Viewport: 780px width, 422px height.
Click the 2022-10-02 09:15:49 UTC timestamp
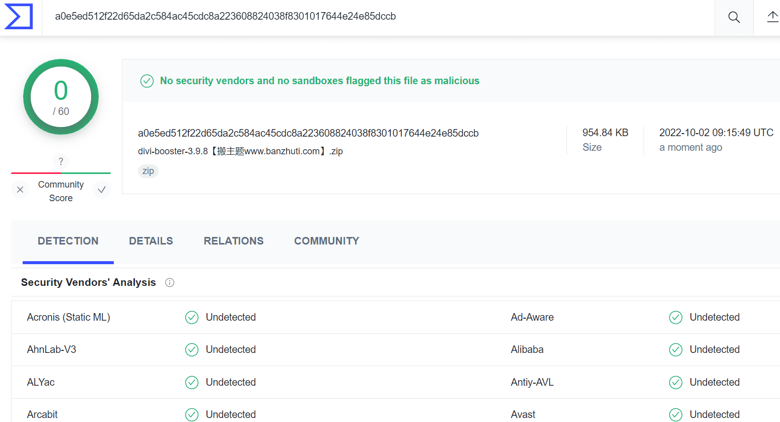[x=716, y=133]
